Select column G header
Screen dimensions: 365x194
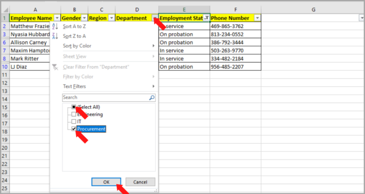click(x=313, y=9)
